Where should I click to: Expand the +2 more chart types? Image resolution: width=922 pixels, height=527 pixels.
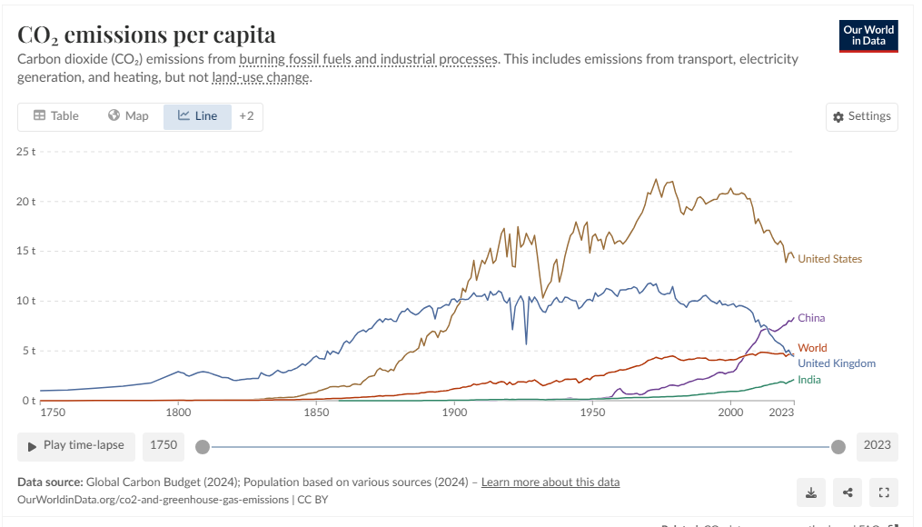246,116
